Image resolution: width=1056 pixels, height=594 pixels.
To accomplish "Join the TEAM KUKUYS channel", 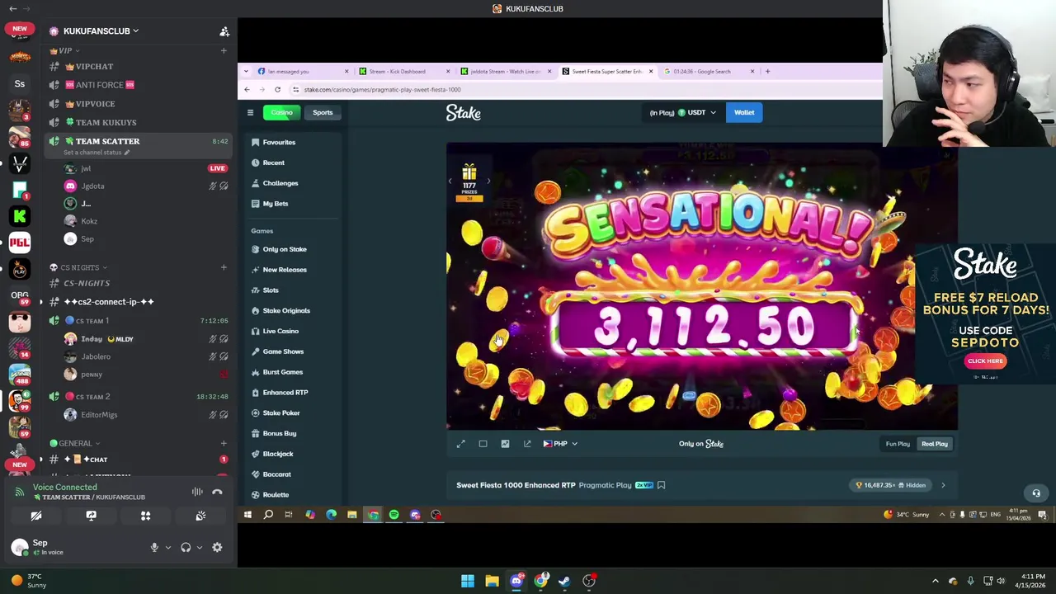I will click(139, 122).
